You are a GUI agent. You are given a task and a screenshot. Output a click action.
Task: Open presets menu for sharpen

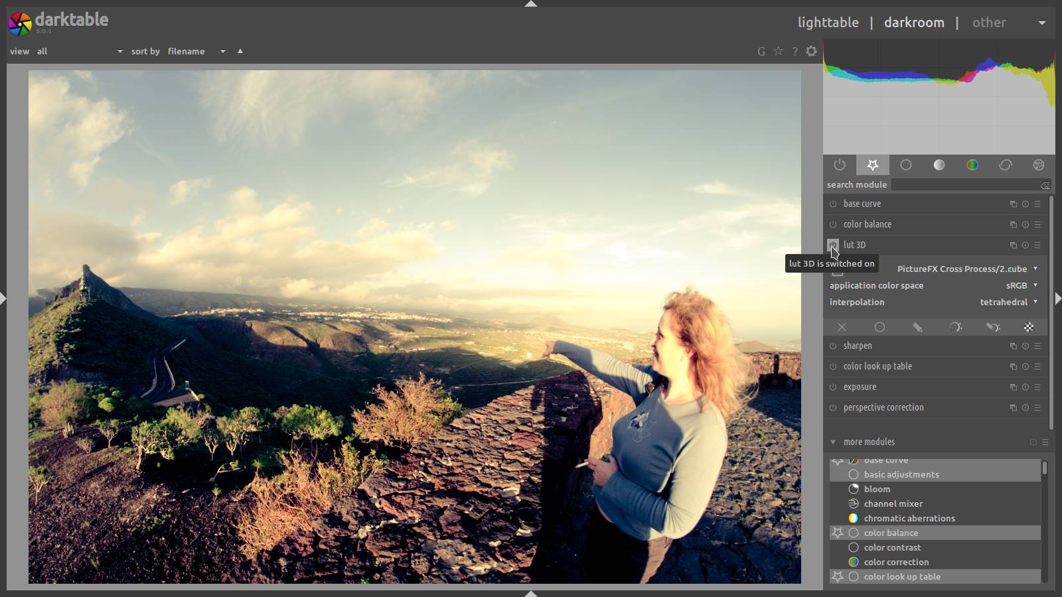[x=1037, y=346]
